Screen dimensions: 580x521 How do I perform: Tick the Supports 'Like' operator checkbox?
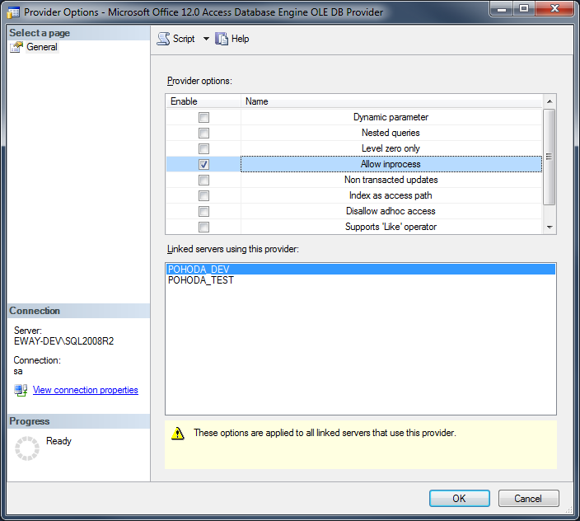(x=203, y=227)
